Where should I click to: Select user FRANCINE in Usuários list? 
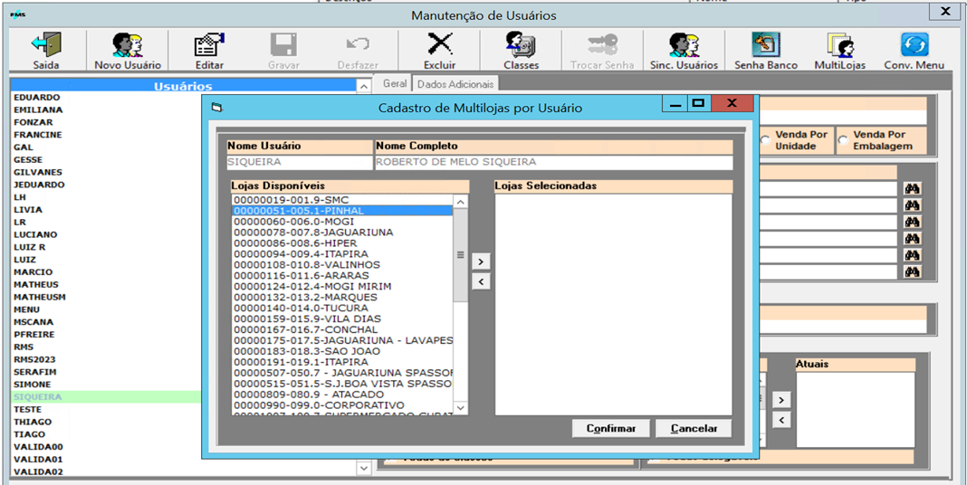click(x=38, y=135)
